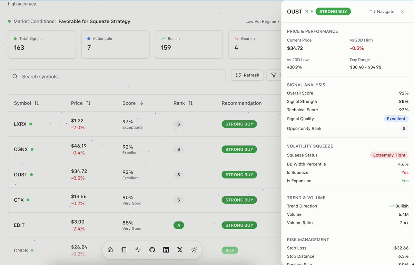This screenshot has width=414, height=265.
Task: Click the bullish trend arrow icon in card
Action: tap(163, 39)
